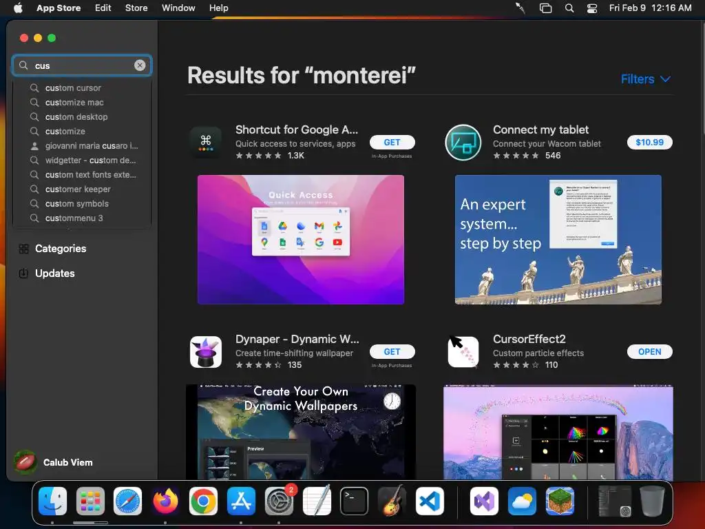The width and height of the screenshot is (705, 529).
Task: Select the "custom symbols" suggestion
Action: (82, 204)
